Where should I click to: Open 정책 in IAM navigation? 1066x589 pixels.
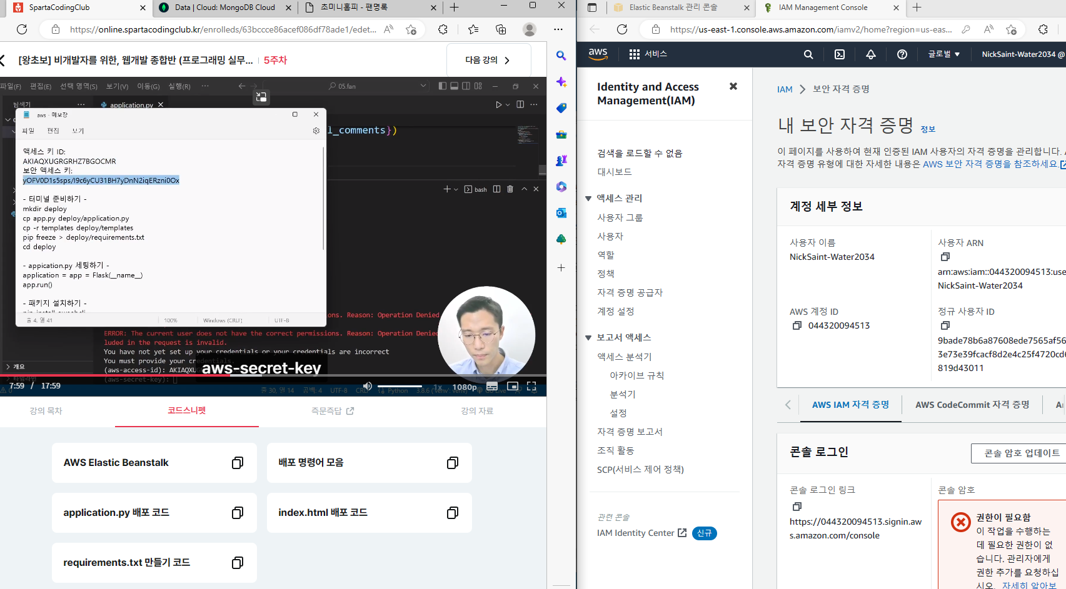tap(606, 274)
